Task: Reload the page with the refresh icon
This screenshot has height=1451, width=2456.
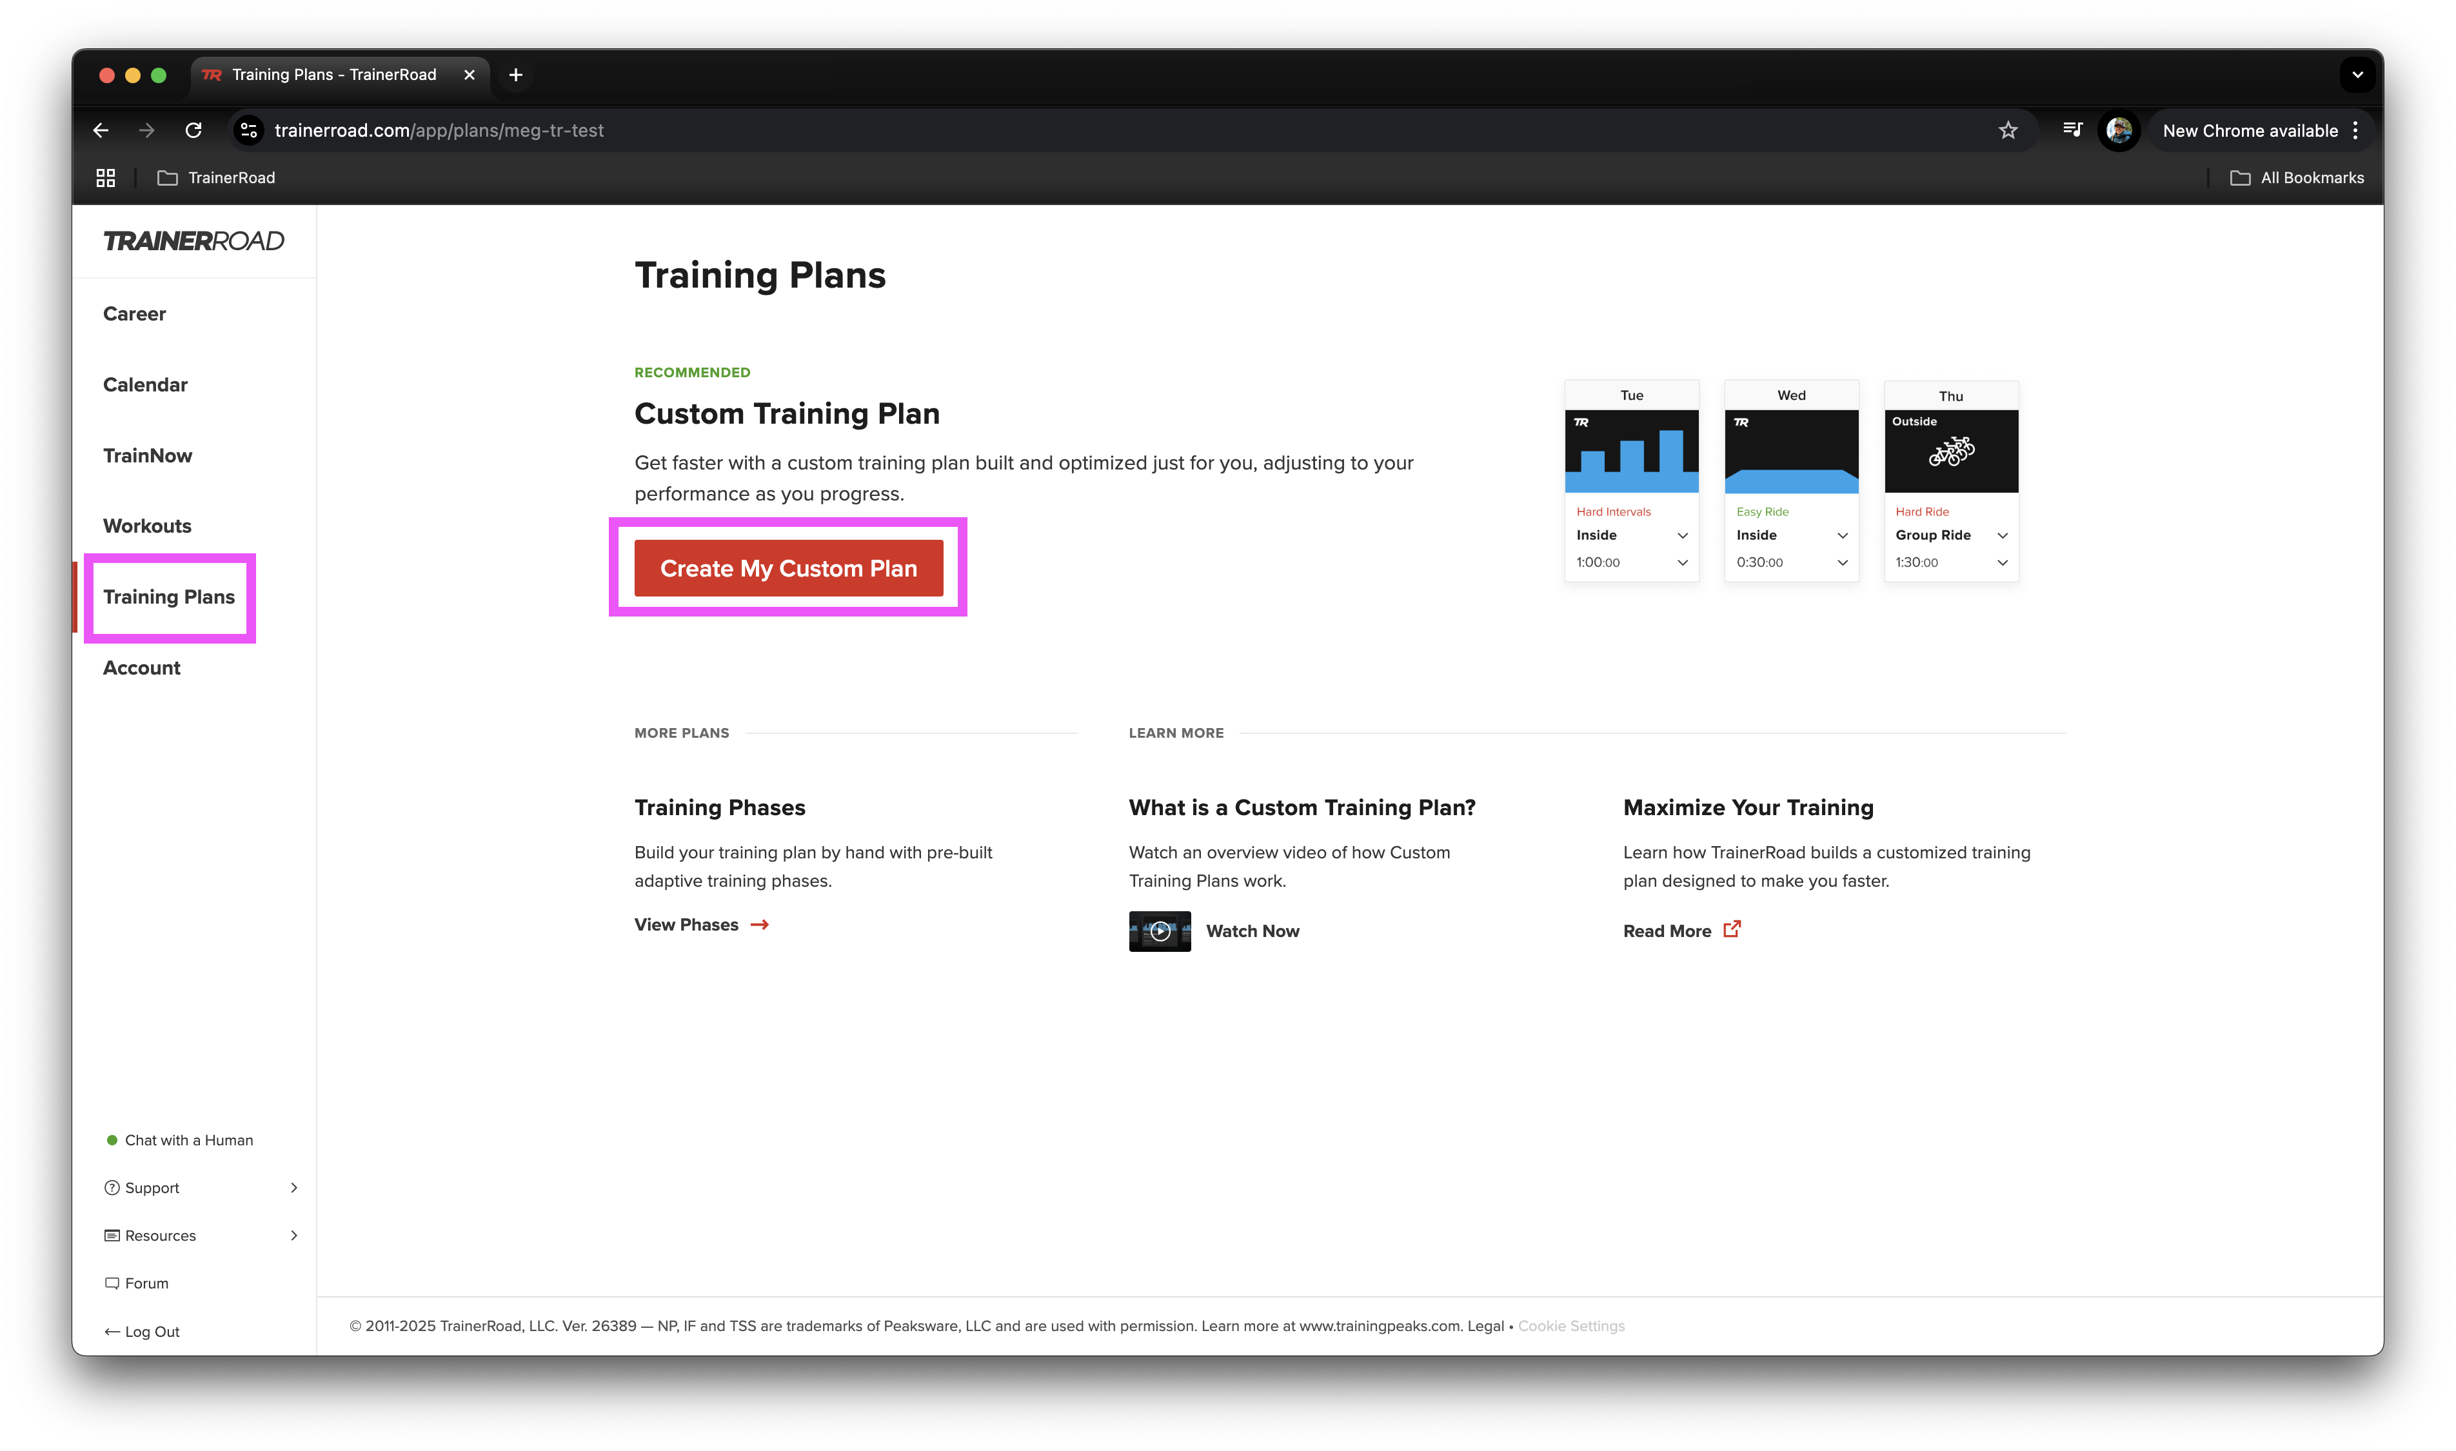Action: [x=193, y=130]
